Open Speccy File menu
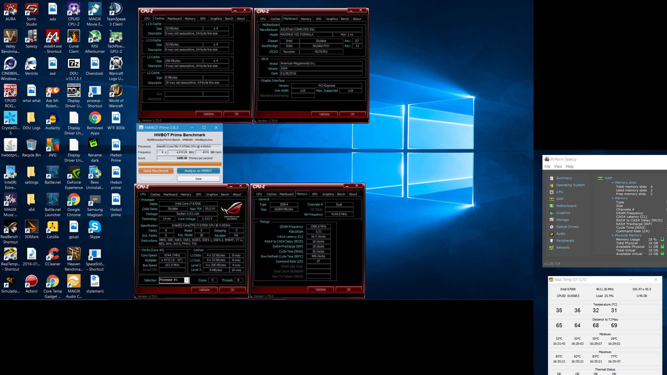The image size is (667, 375). [547, 166]
